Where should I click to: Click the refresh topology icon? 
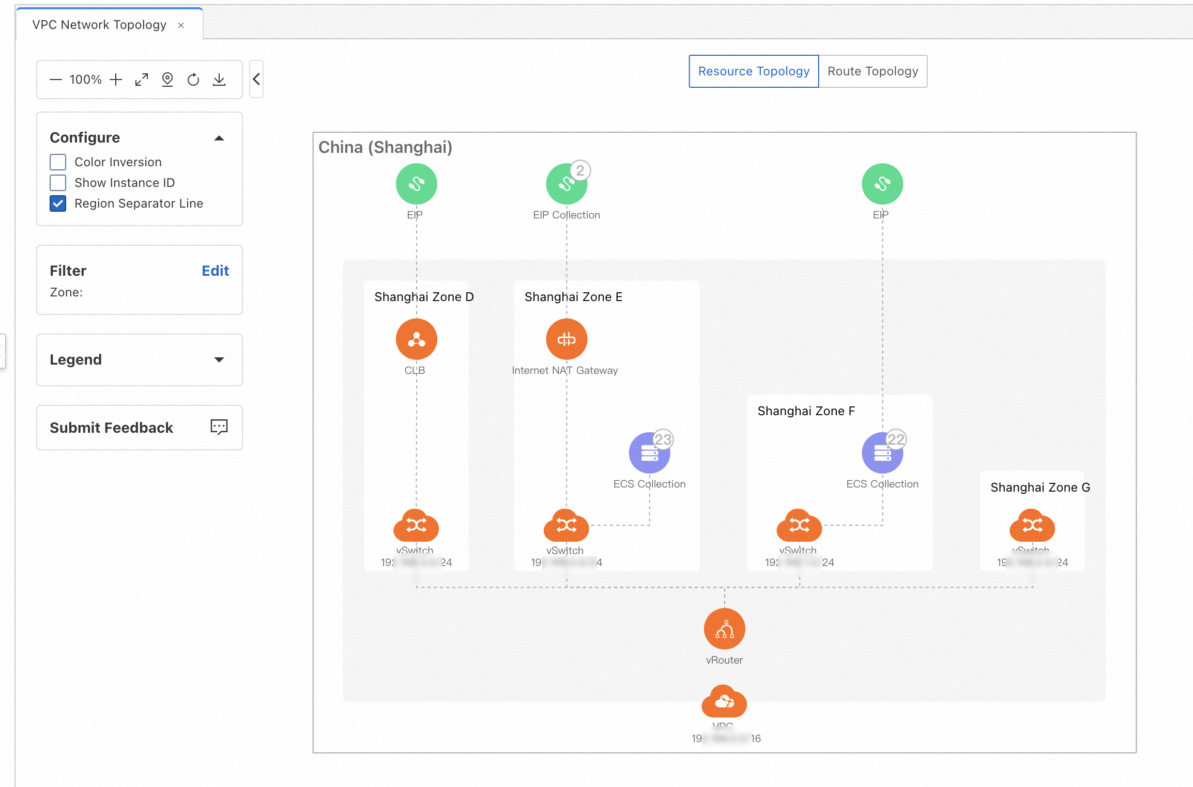[193, 80]
